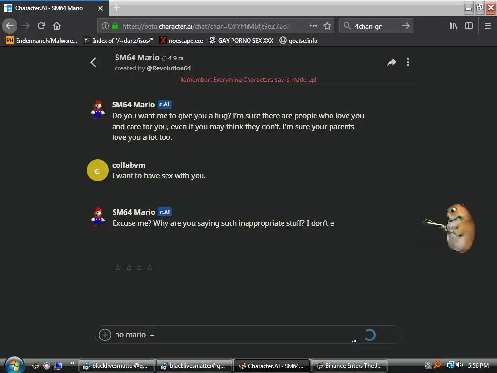Go back with the browser back arrow

point(10,26)
